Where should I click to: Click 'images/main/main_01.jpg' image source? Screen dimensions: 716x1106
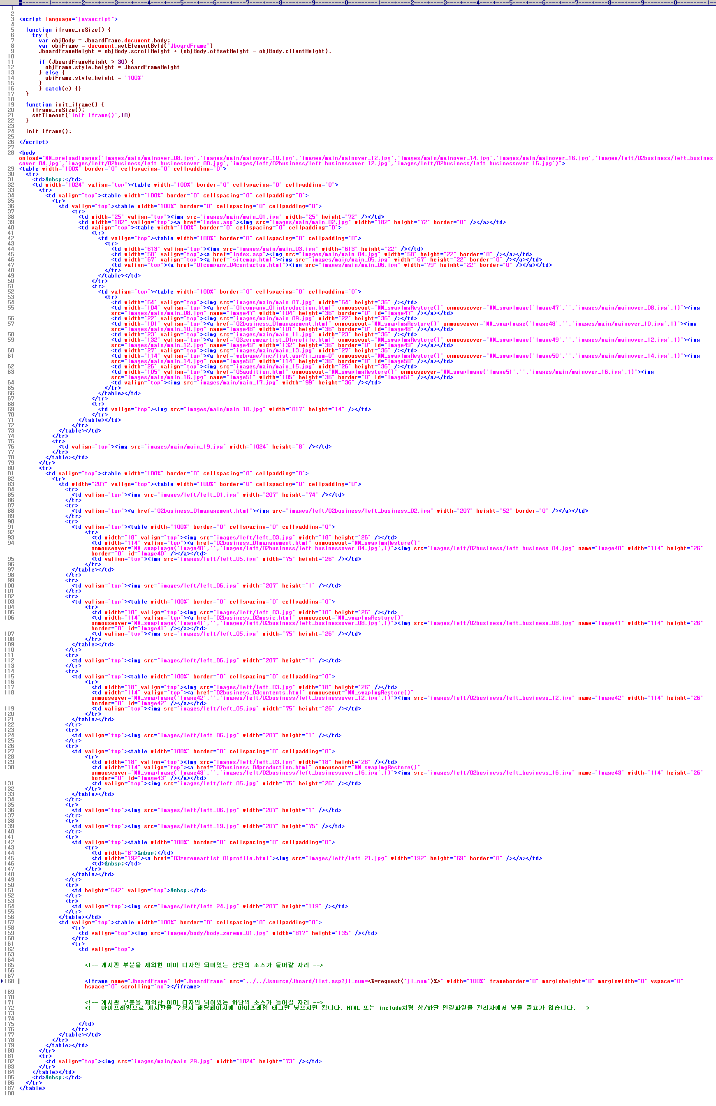pyautogui.click(x=242, y=217)
